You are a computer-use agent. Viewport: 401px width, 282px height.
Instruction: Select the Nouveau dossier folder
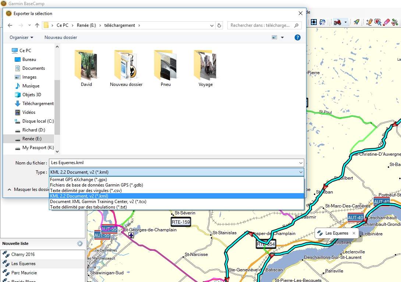pyautogui.click(x=126, y=68)
